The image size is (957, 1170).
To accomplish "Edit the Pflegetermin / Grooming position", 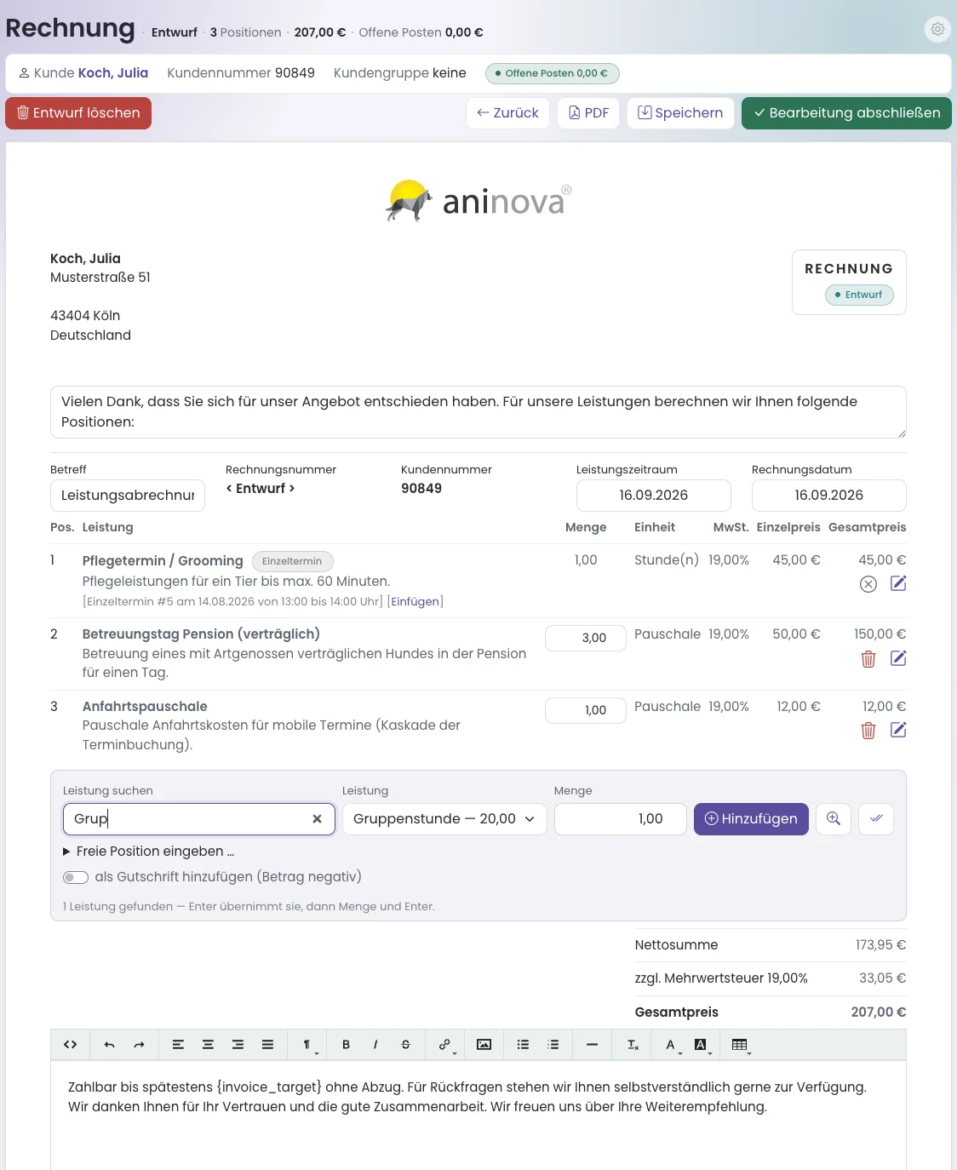I will 898,583.
